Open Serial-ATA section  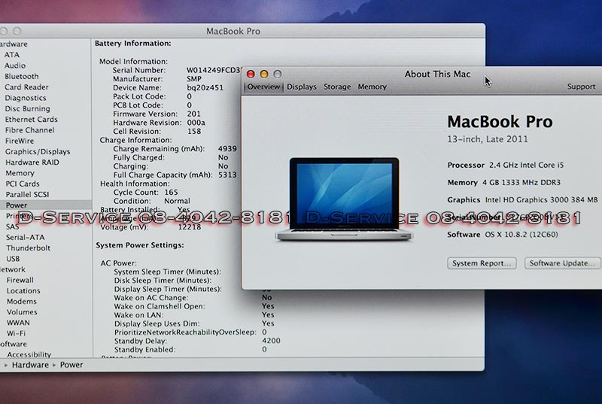(x=26, y=238)
